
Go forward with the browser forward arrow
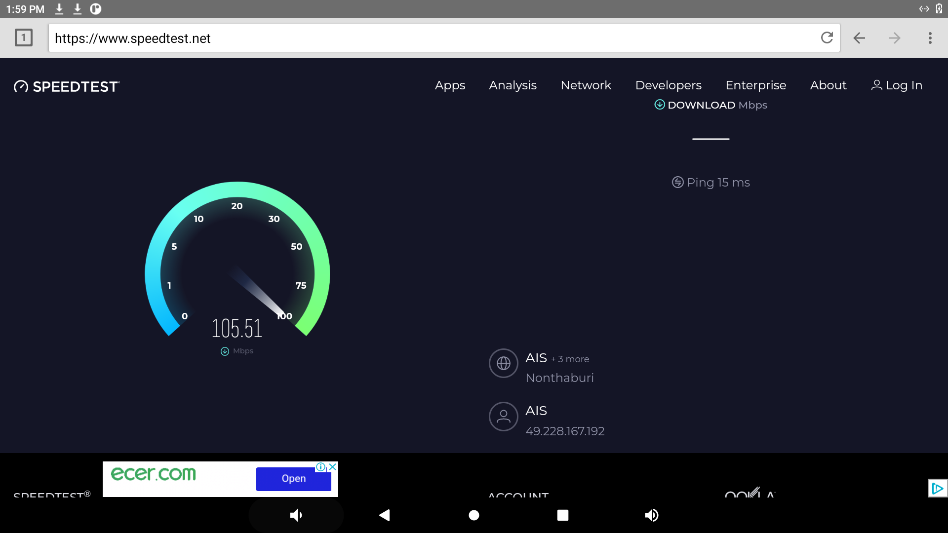pos(894,38)
